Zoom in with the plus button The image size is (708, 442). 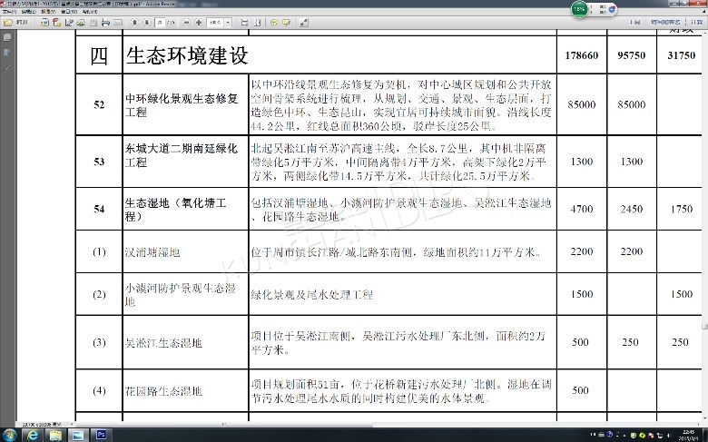click(x=199, y=22)
